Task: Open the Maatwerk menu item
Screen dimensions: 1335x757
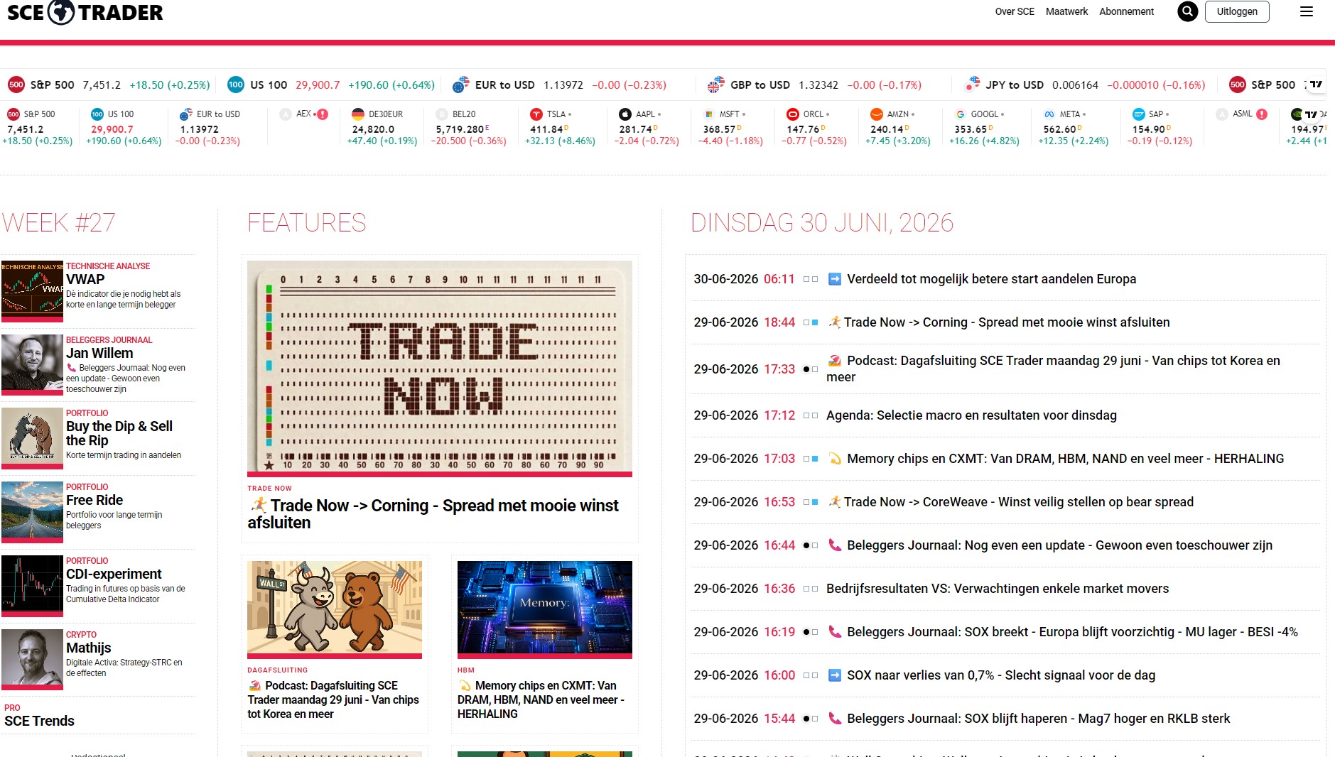Action: click(x=1066, y=11)
